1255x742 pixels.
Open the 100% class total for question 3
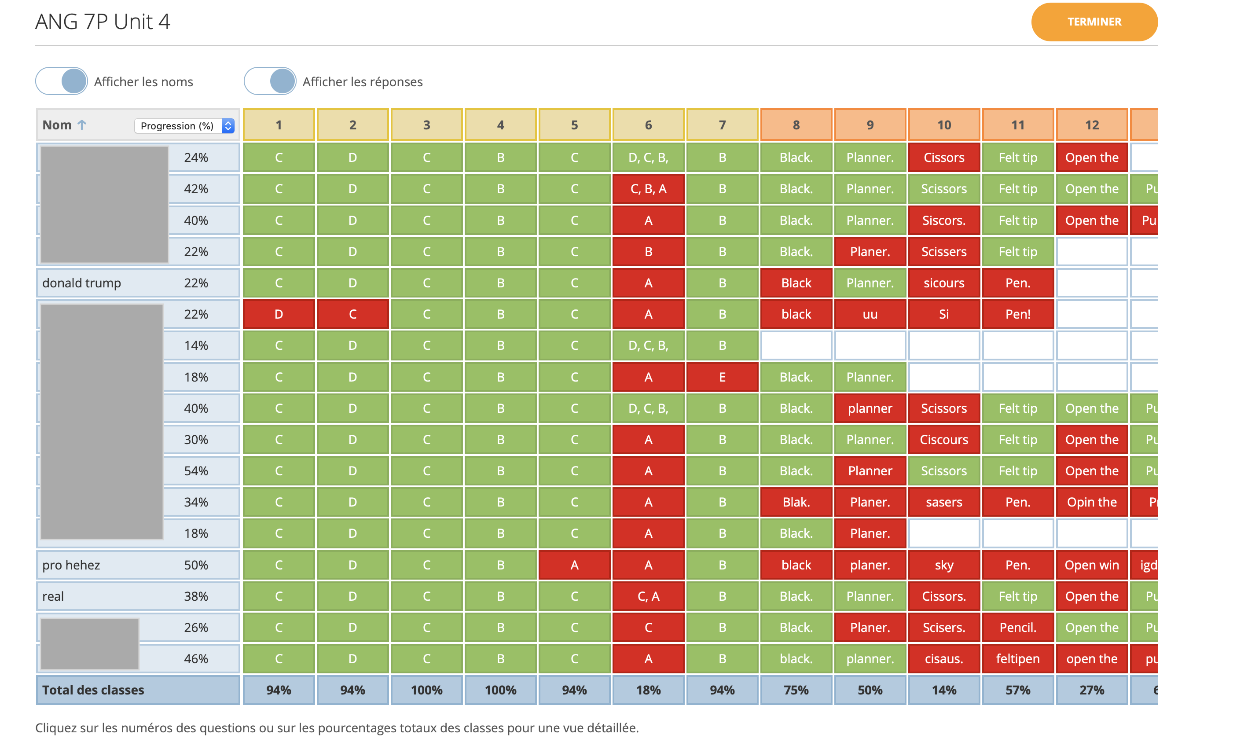[426, 690]
